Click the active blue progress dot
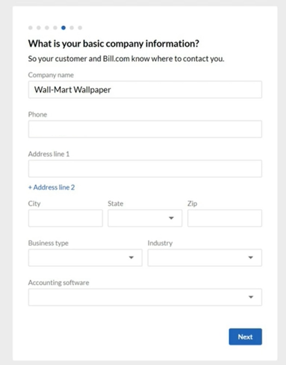The image size is (286, 365). click(63, 28)
